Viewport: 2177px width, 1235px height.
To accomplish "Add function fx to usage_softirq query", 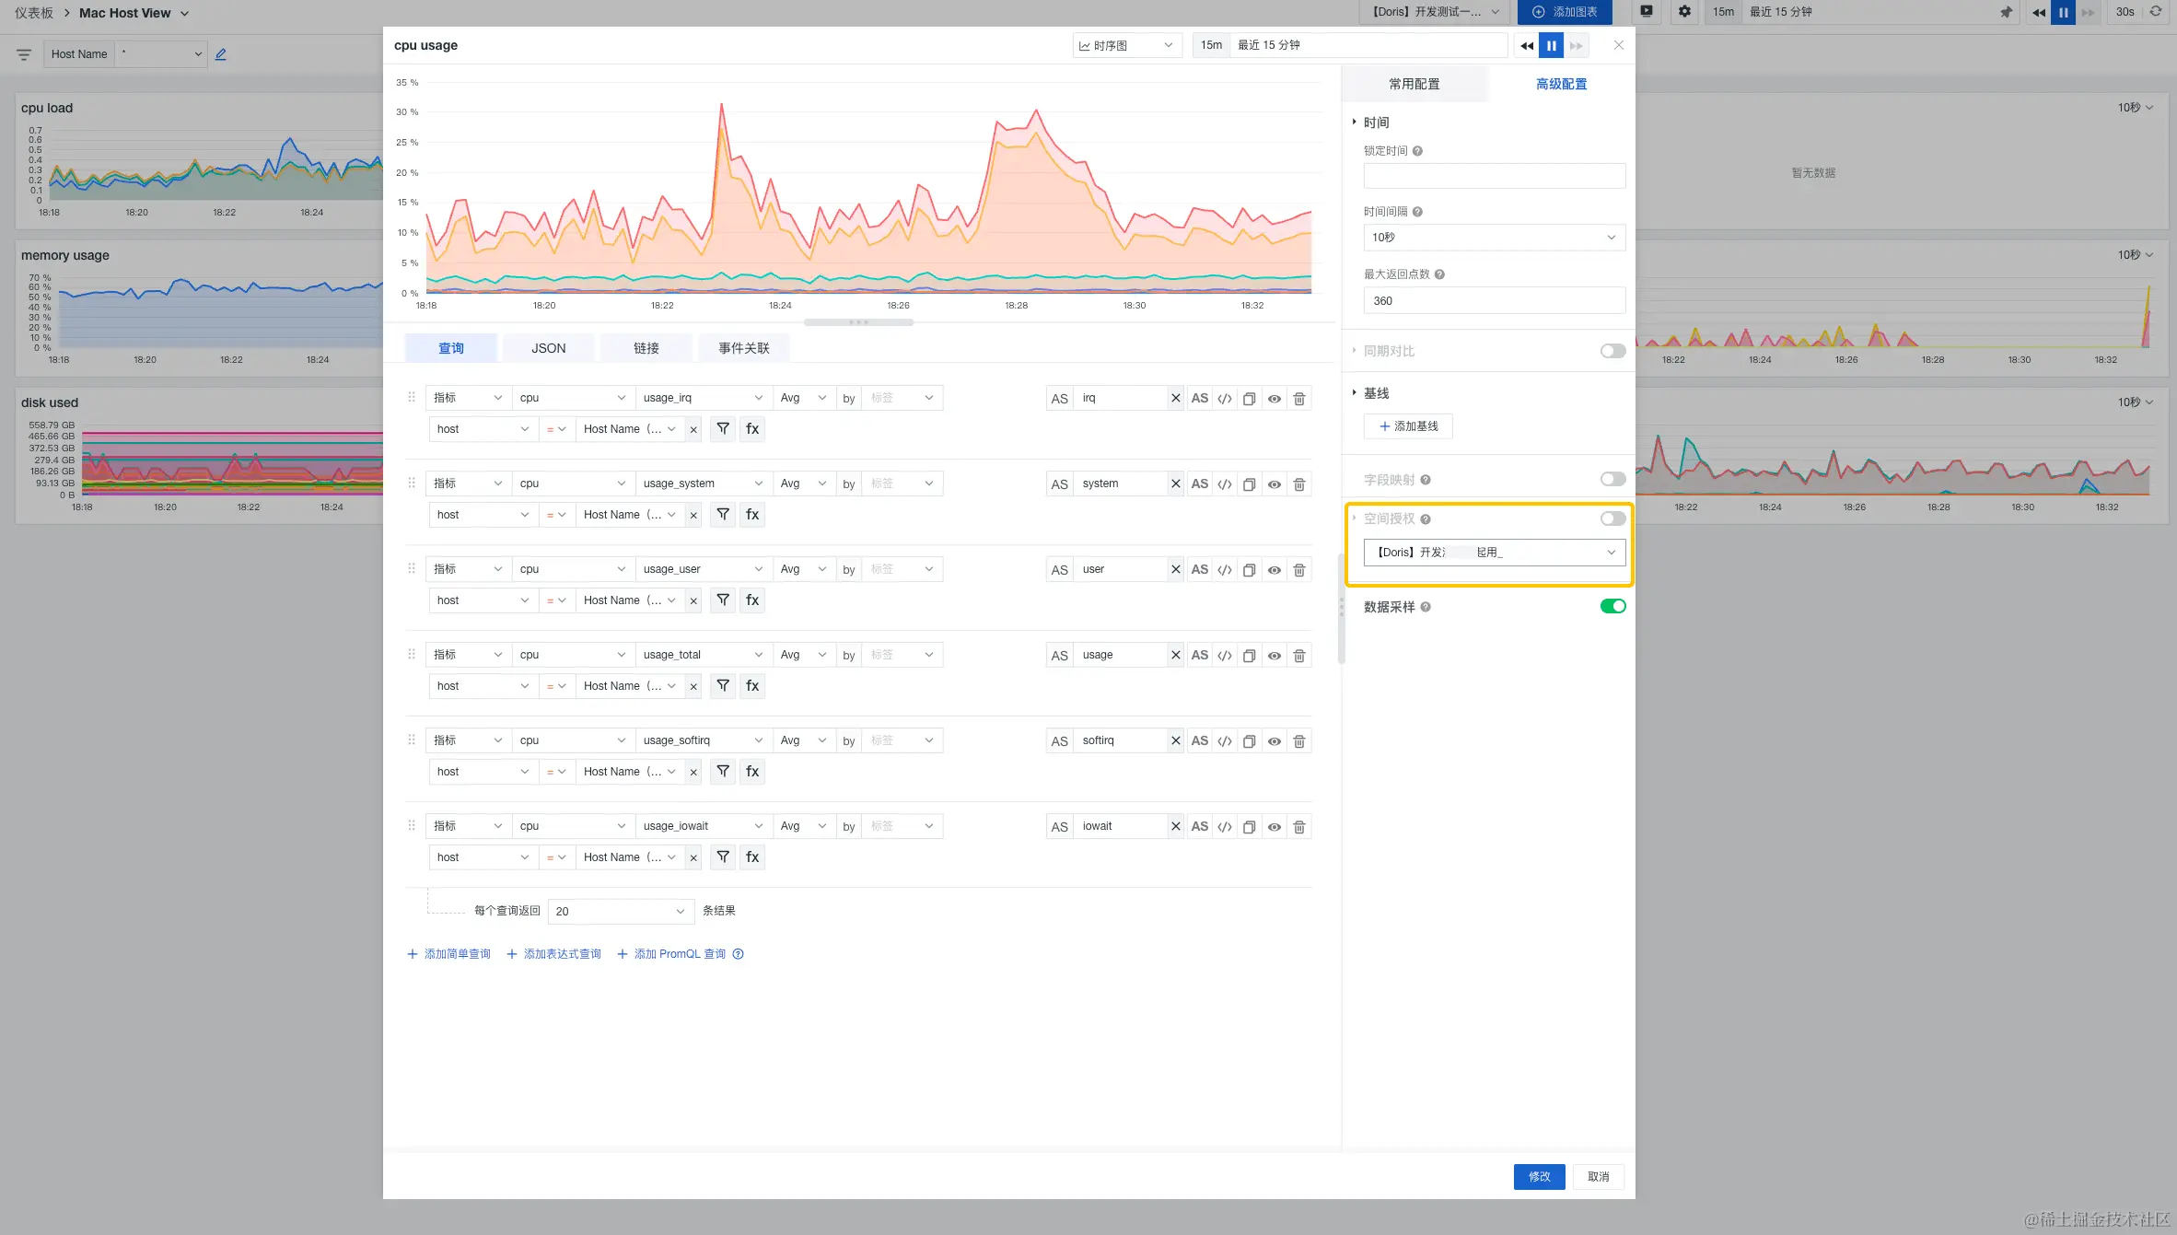I will click(x=752, y=772).
